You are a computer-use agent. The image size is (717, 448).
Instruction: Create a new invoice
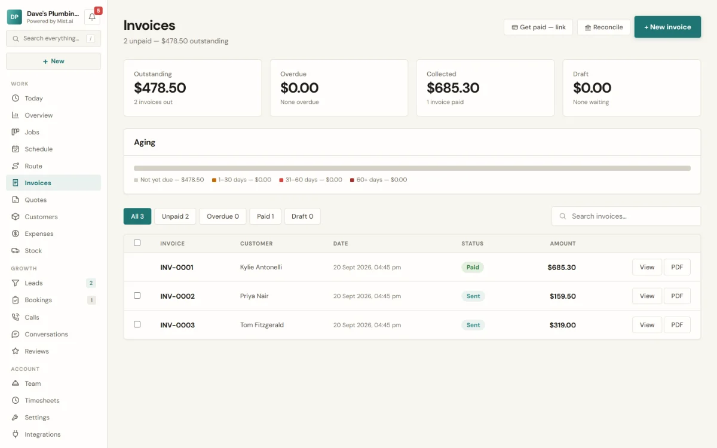pyautogui.click(x=667, y=27)
